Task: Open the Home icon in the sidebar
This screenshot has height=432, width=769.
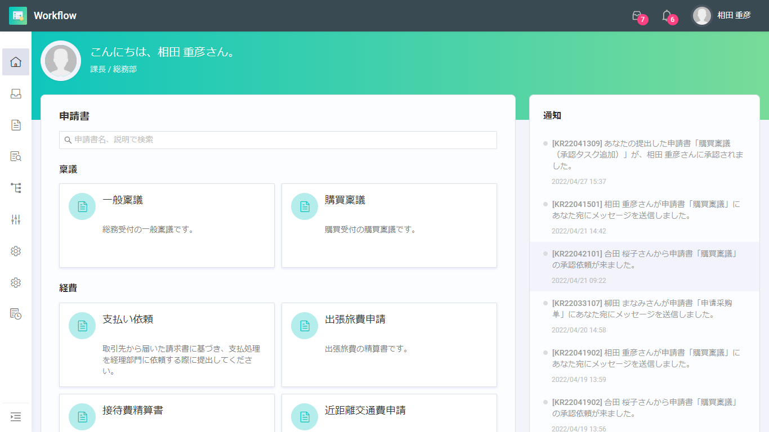Action: (16, 62)
